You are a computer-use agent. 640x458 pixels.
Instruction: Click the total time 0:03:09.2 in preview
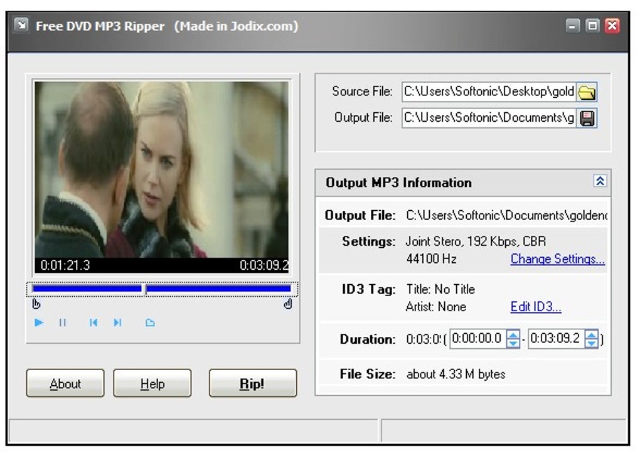click(x=264, y=265)
